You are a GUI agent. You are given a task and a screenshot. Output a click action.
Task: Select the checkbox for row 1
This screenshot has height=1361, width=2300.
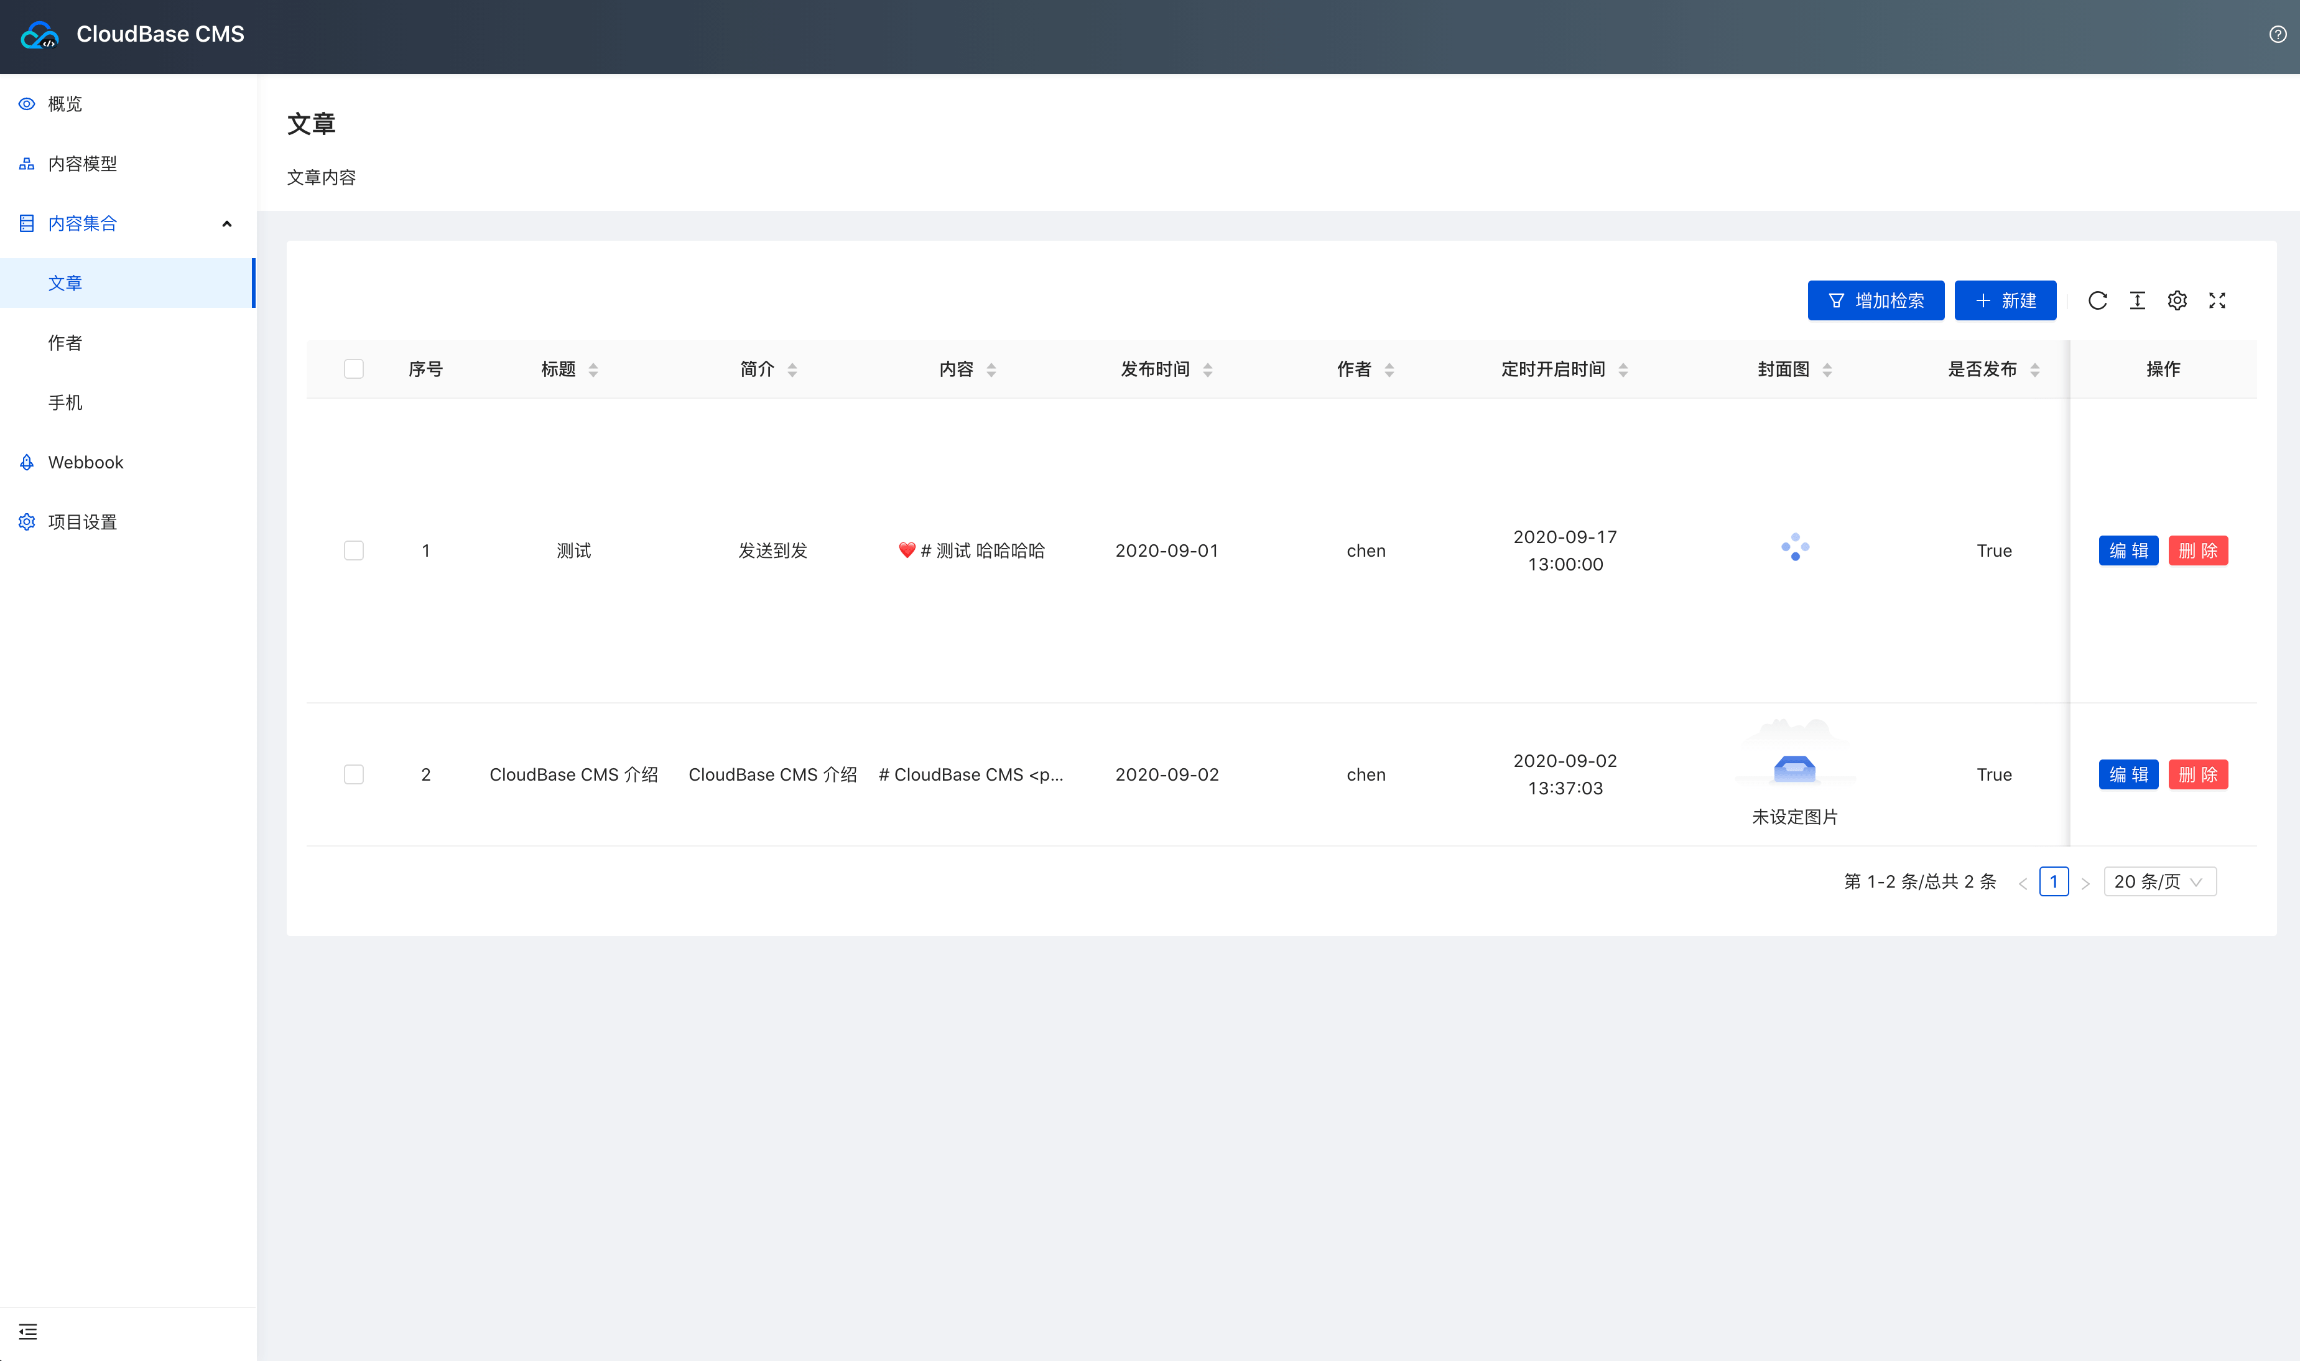click(x=354, y=550)
